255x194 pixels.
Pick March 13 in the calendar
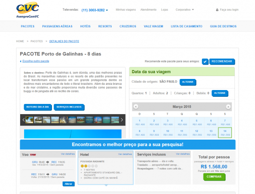click(x=211, y=133)
